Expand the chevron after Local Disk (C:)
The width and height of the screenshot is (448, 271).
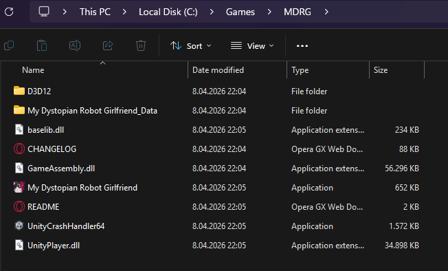[x=212, y=12]
